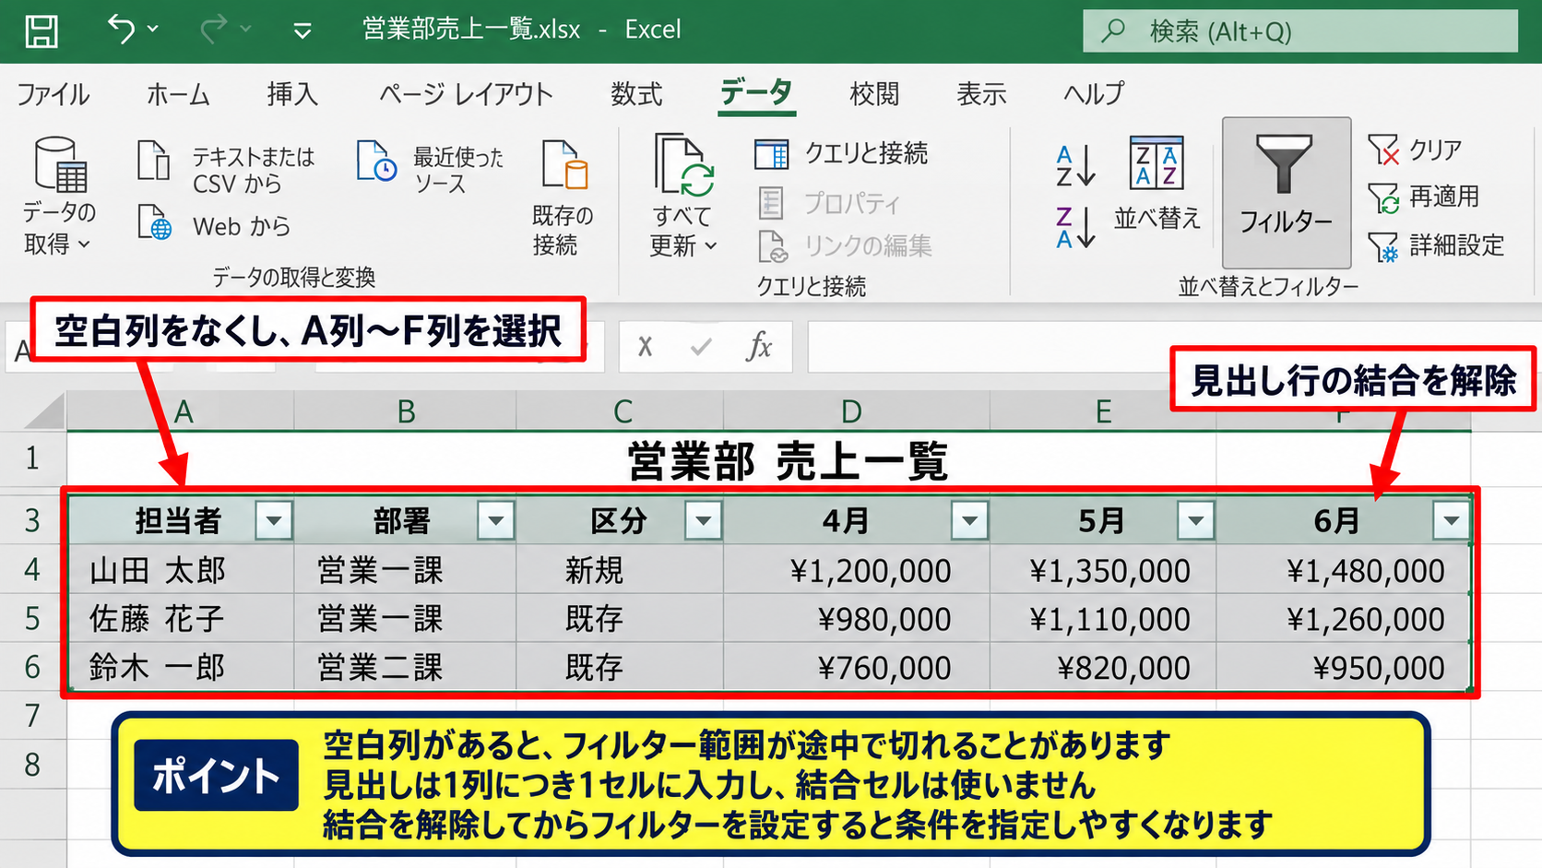The height and width of the screenshot is (868, 1542).
Task: Open the 6月 column filter dropdown
Action: (x=1452, y=521)
